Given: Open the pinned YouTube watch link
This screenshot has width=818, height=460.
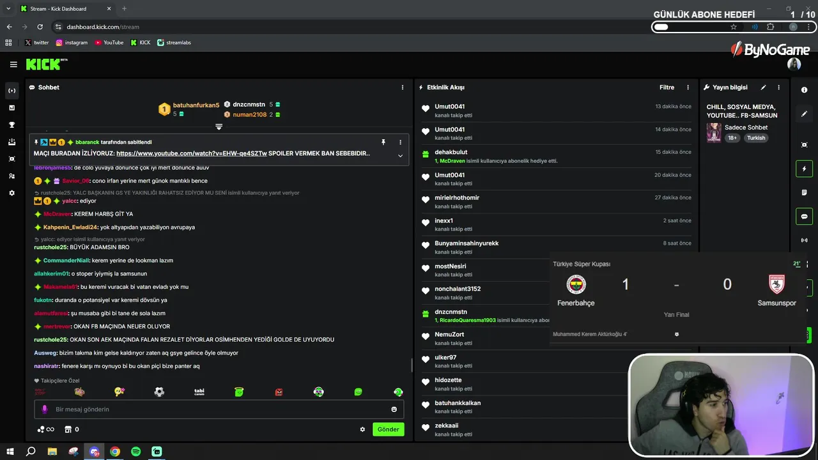Looking at the screenshot, I should [191, 153].
